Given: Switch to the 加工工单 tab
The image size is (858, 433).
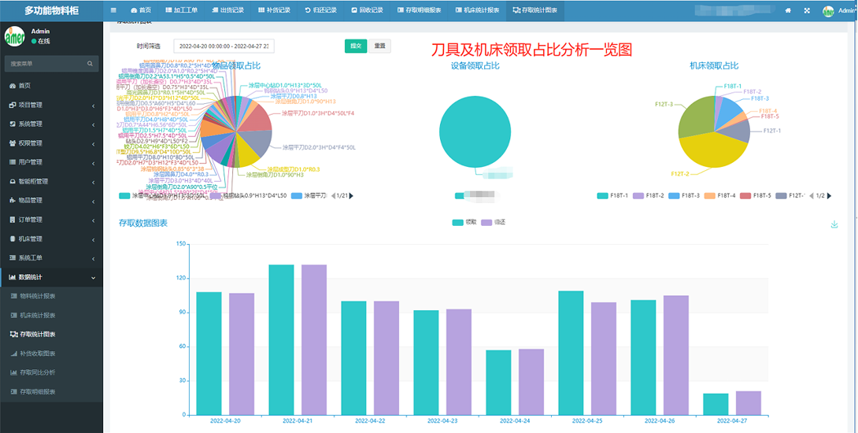Looking at the screenshot, I should pyautogui.click(x=182, y=11).
